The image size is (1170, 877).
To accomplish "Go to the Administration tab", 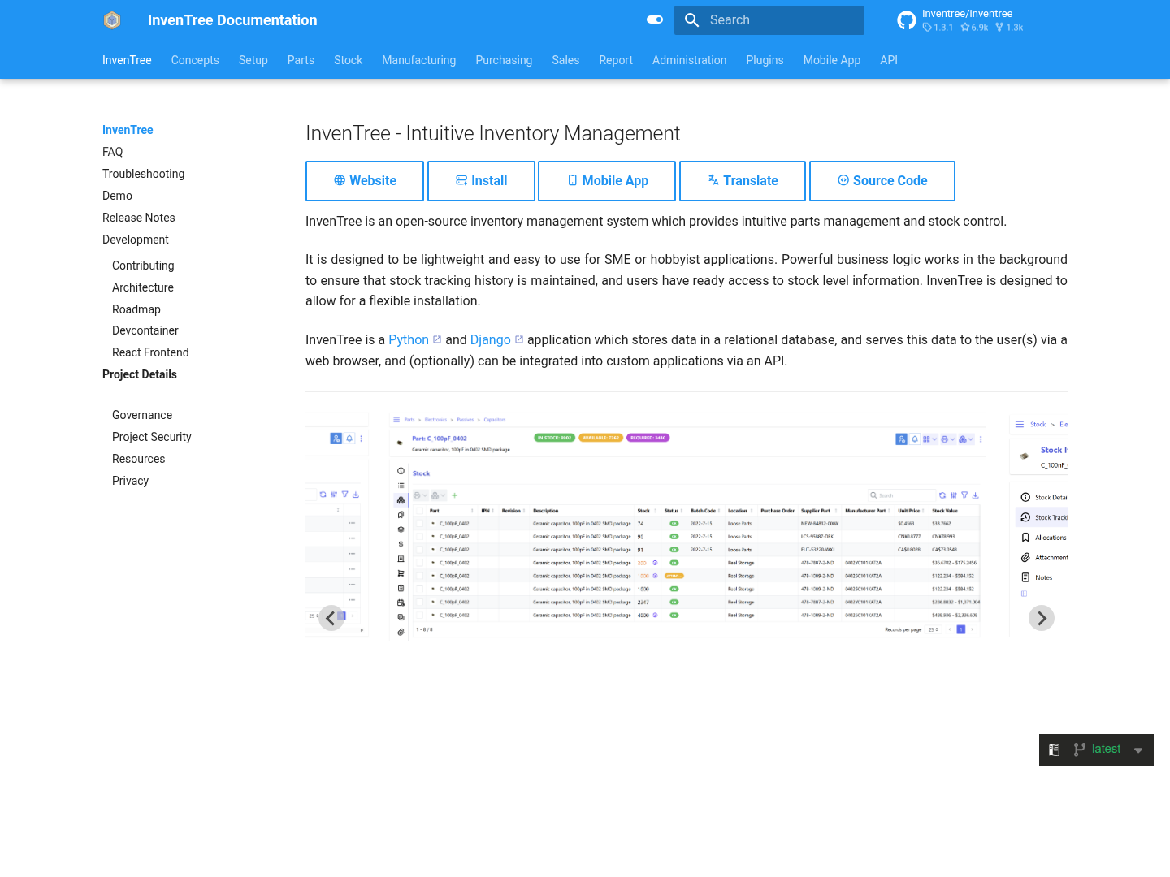I will [x=690, y=60].
